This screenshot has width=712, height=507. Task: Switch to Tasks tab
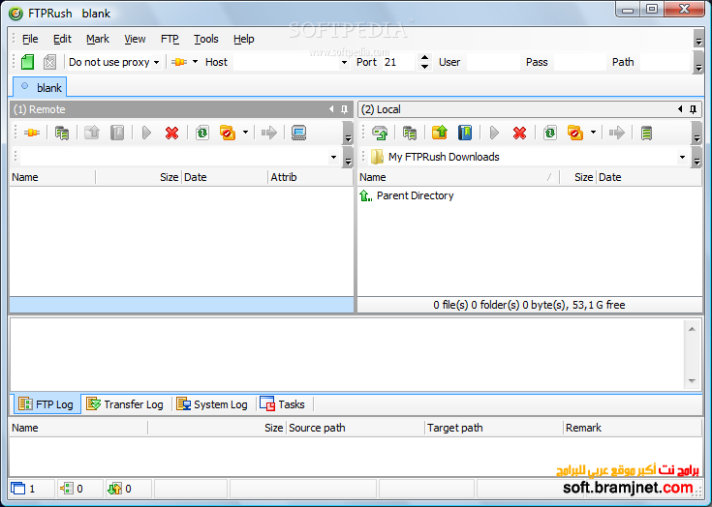tap(283, 404)
